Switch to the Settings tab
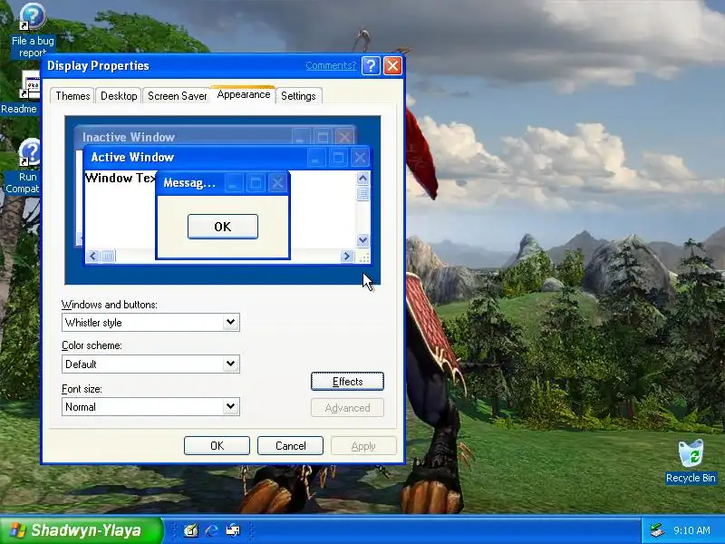The height and width of the screenshot is (544, 725). click(x=298, y=96)
